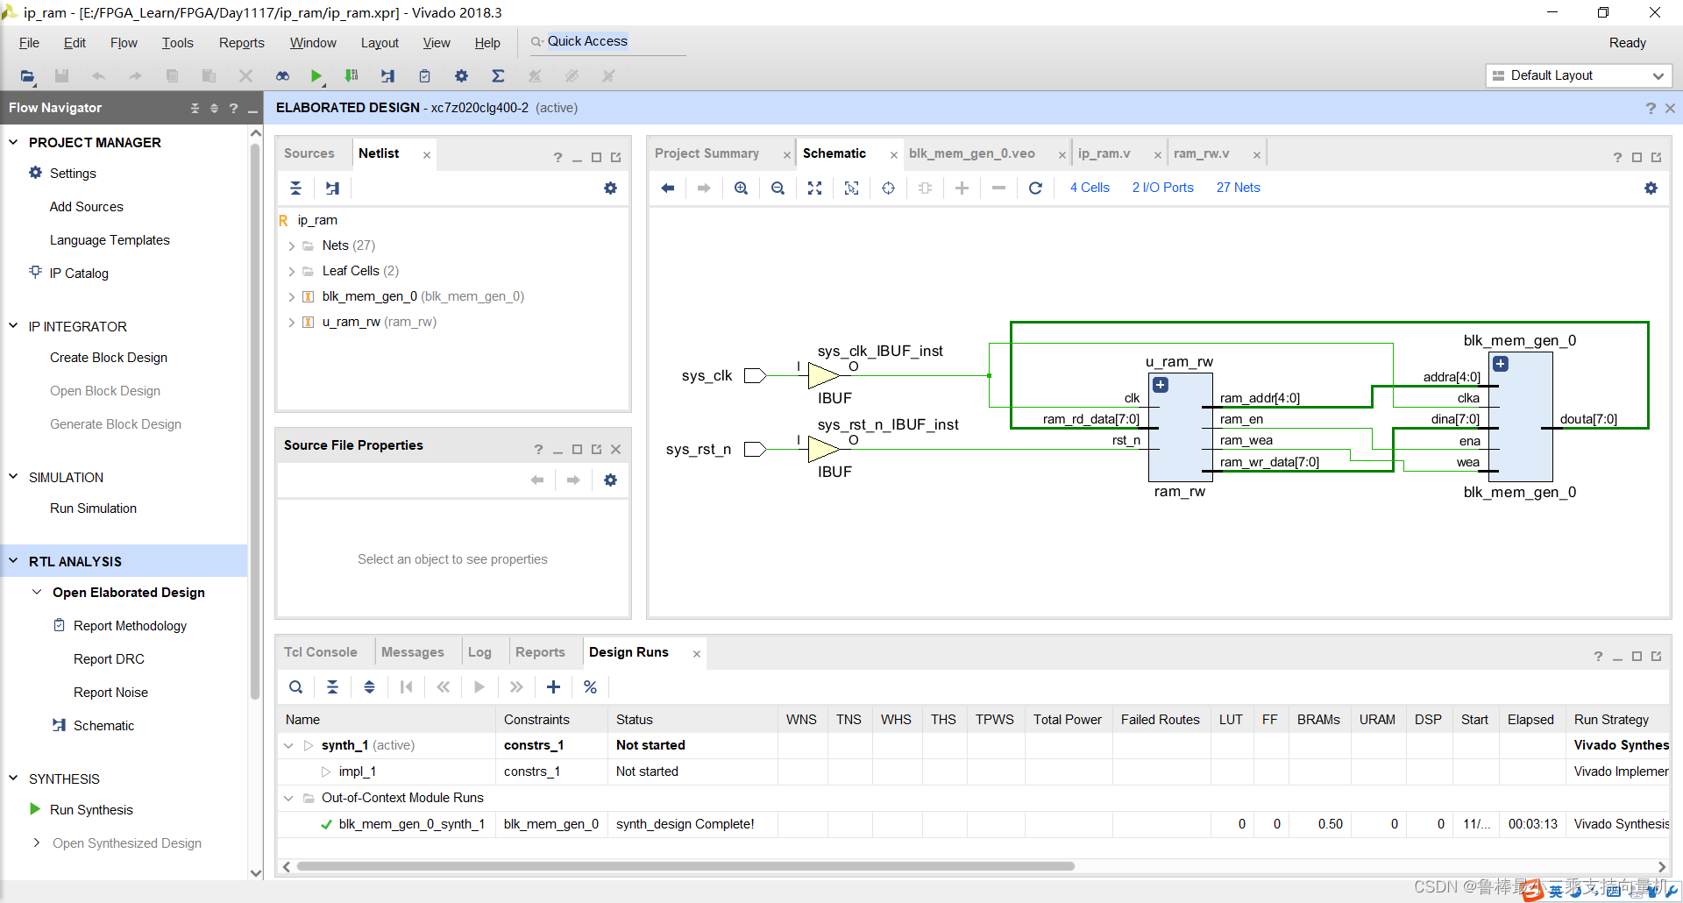Select blk_mem_gen_0_synth_1 run row
This screenshot has height=903, width=1683.
click(973, 824)
